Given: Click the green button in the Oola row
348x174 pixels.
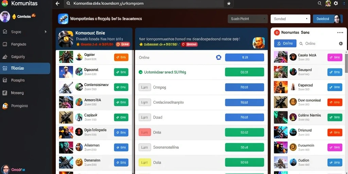Looking at the screenshot, I should click(245, 162).
